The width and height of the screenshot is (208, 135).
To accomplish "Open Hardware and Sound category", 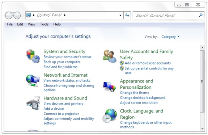I will [65, 98].
